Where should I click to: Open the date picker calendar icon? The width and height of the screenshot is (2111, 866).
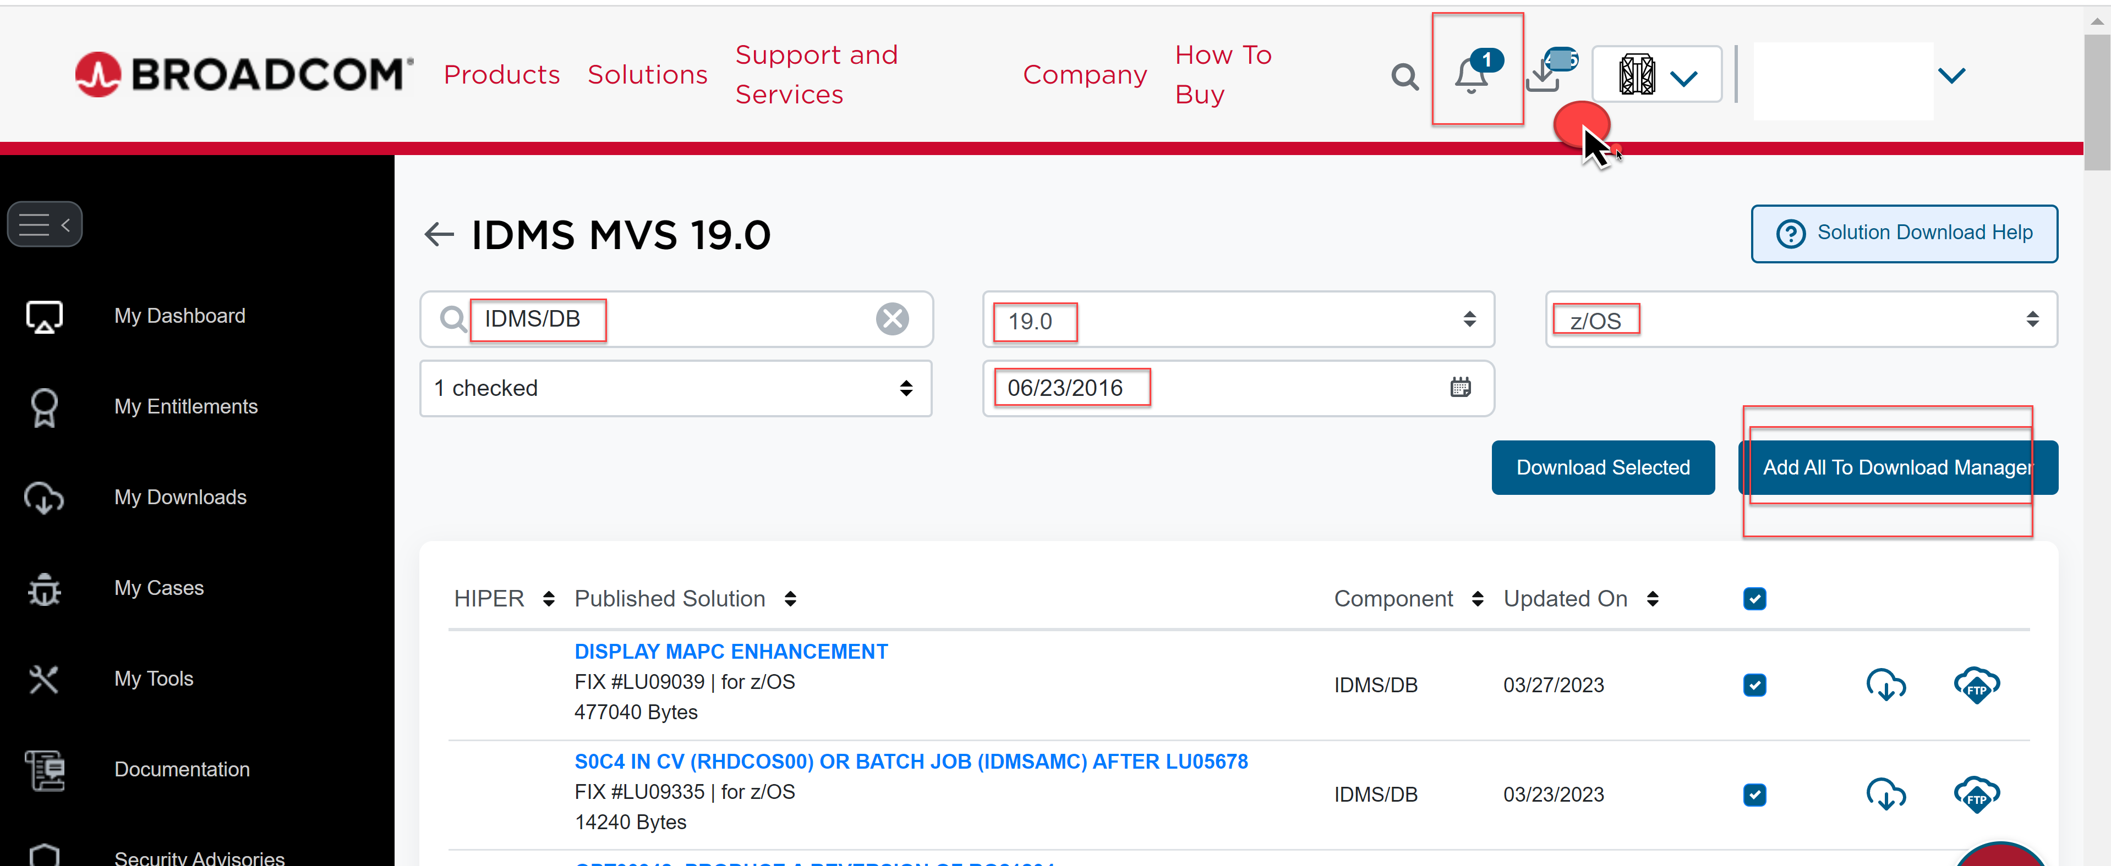tap(1461, 388)
